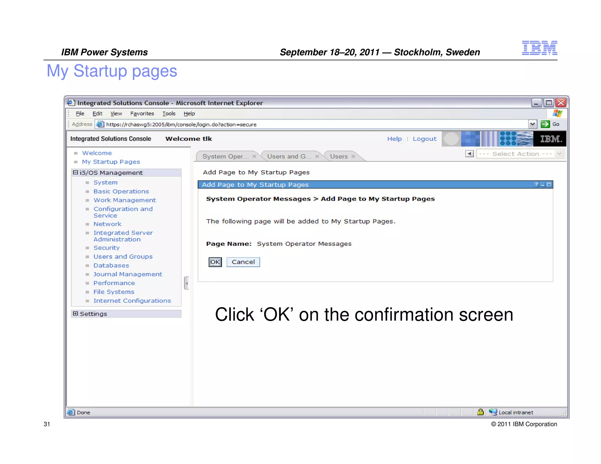Close the Users tab
Viewport: 601px width, 464px height.
click(x=353, y=156)
